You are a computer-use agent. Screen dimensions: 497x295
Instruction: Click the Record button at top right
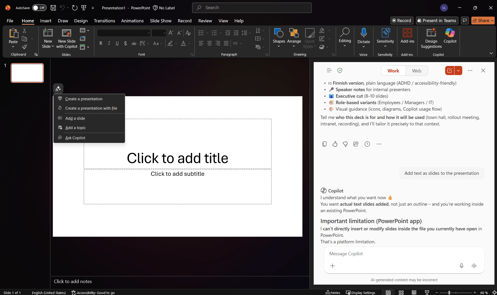[x=402, y=21]
